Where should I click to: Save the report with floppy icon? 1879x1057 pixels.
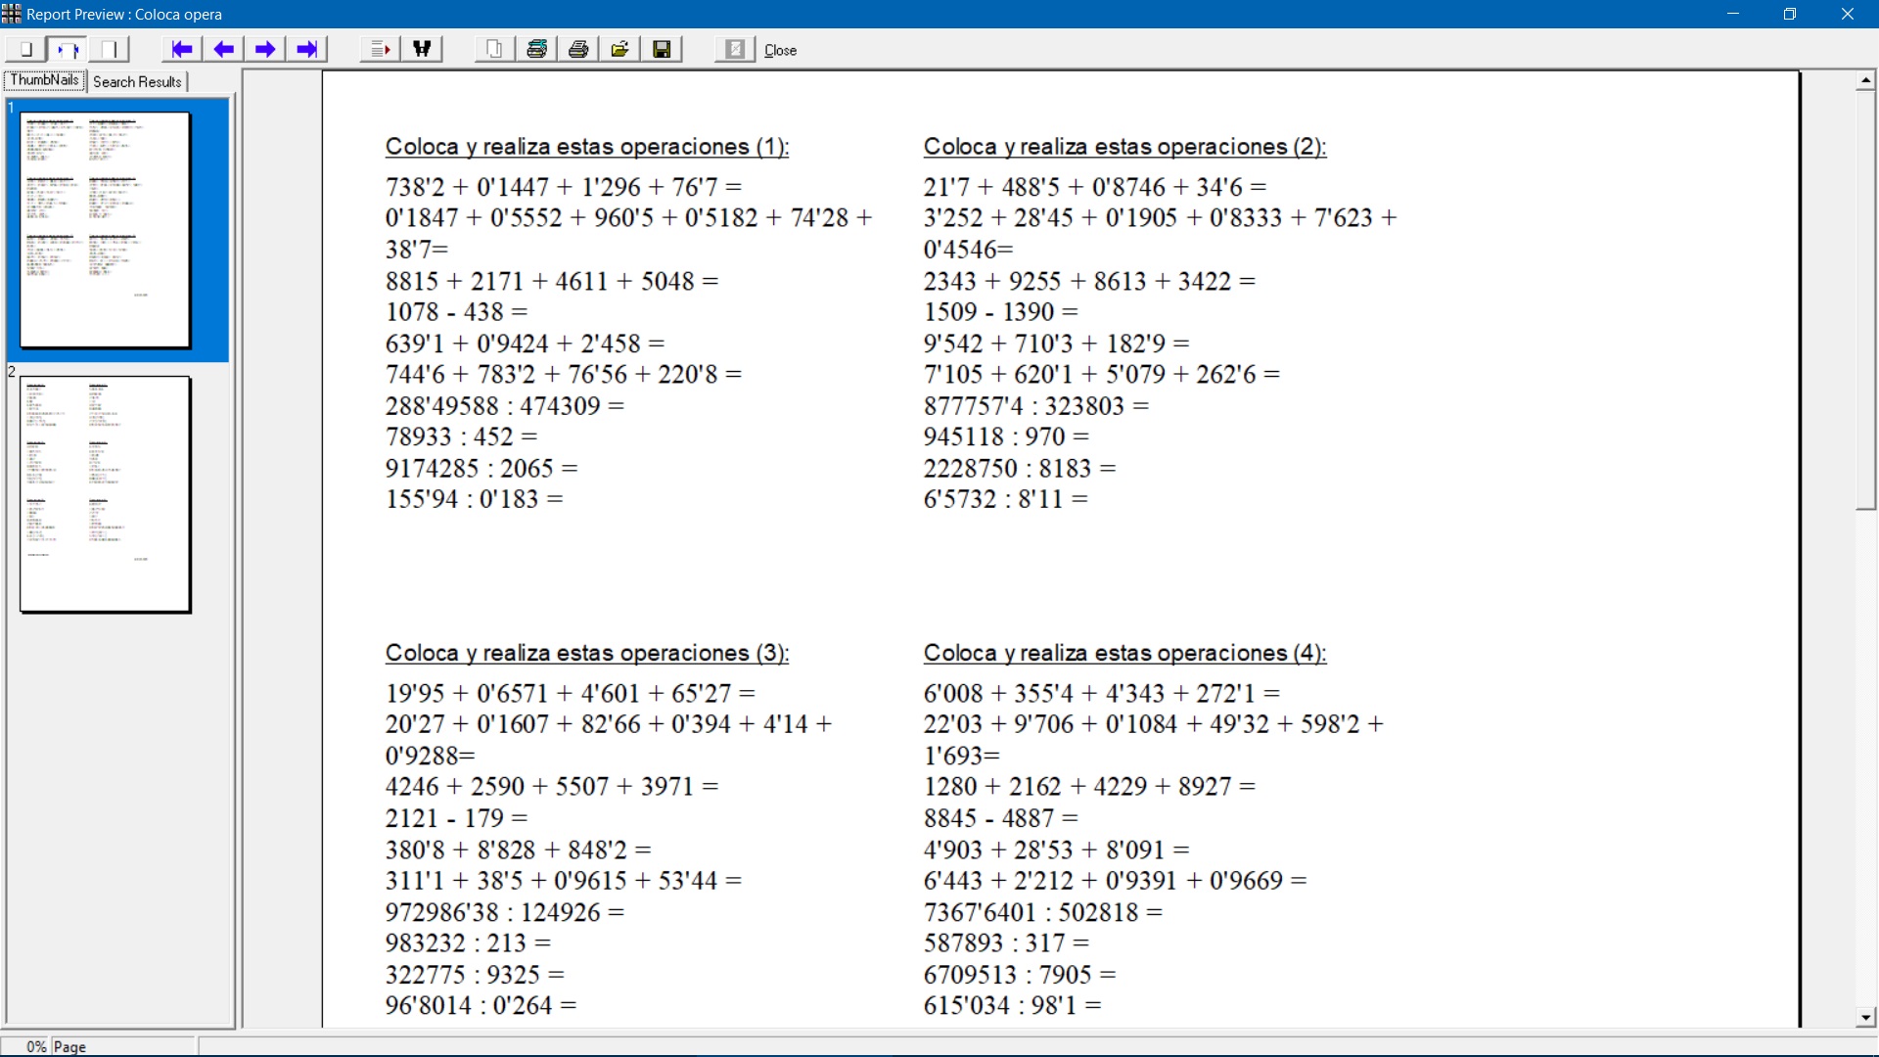click(662, 49)
